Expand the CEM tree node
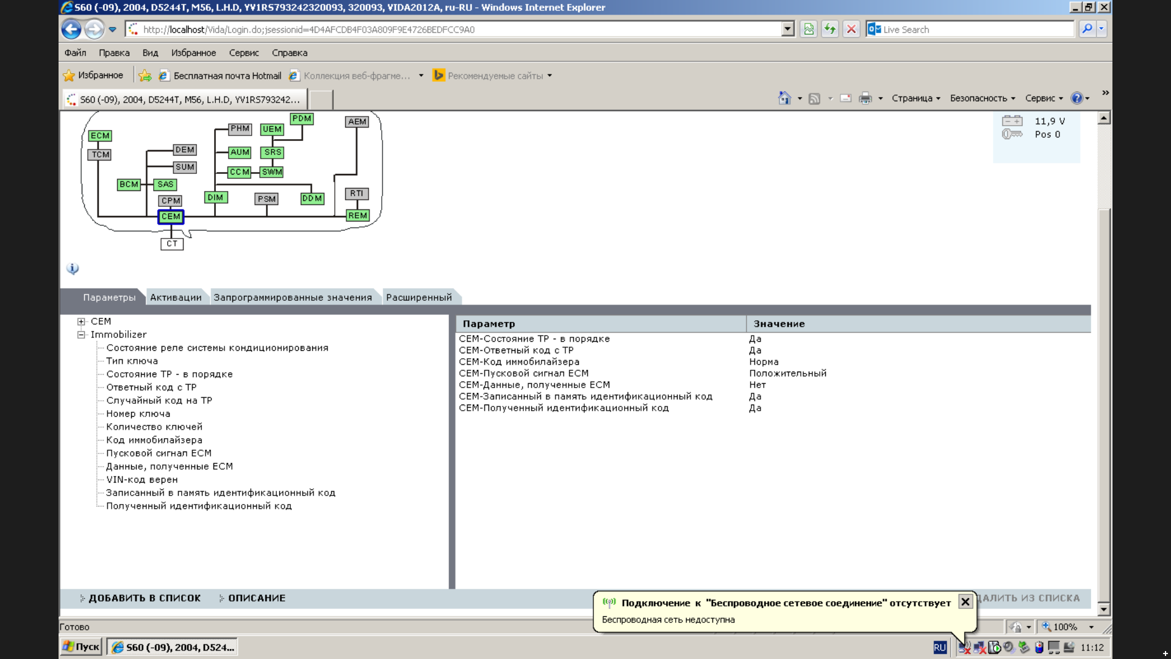This screenshot has width=1171, height=659. click(81, 322)
